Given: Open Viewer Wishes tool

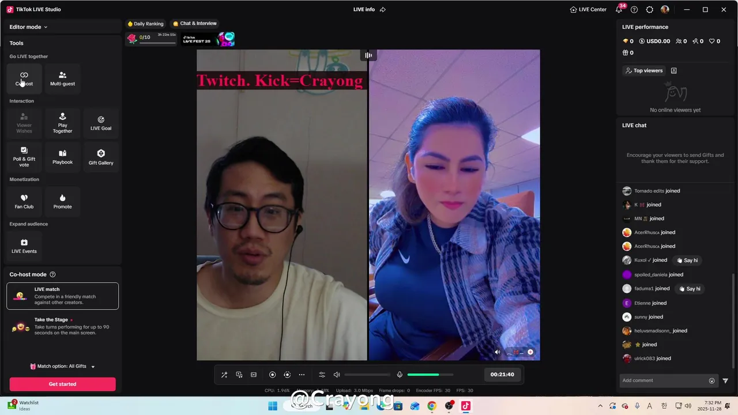Looking at the screenshot, I should click(x=24, y=123).
